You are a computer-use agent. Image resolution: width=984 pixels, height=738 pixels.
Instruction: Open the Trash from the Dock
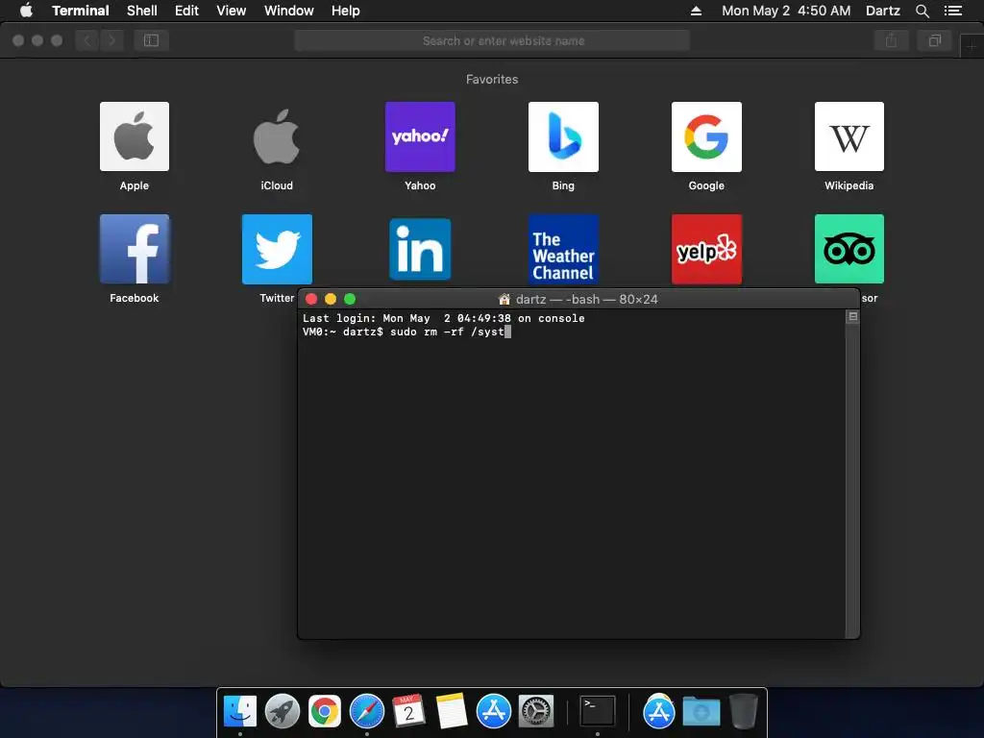[x=744, y=712]
